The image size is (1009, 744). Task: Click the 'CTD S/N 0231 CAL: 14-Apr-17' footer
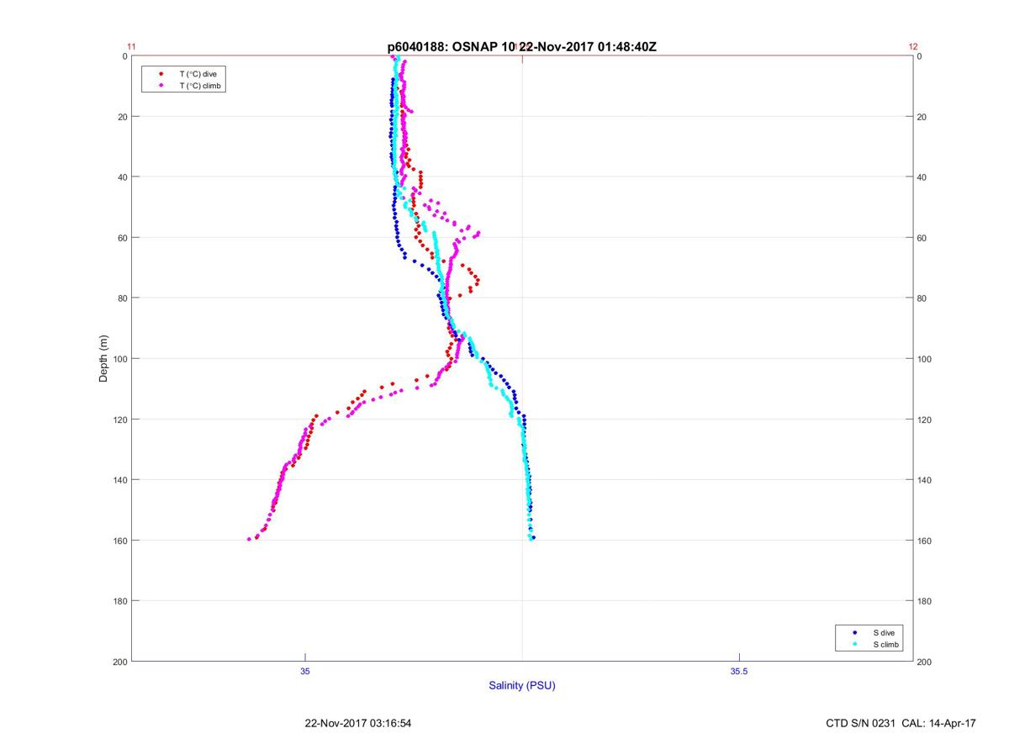point(901,723)
